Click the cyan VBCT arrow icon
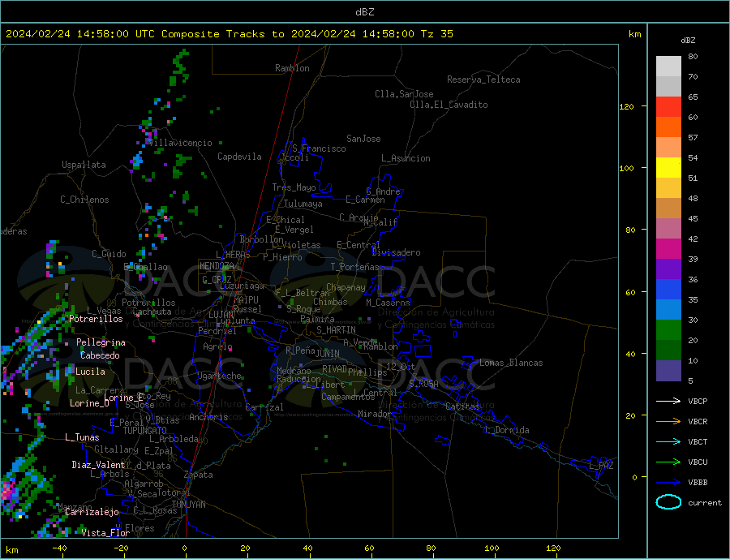 pos(668,441)
